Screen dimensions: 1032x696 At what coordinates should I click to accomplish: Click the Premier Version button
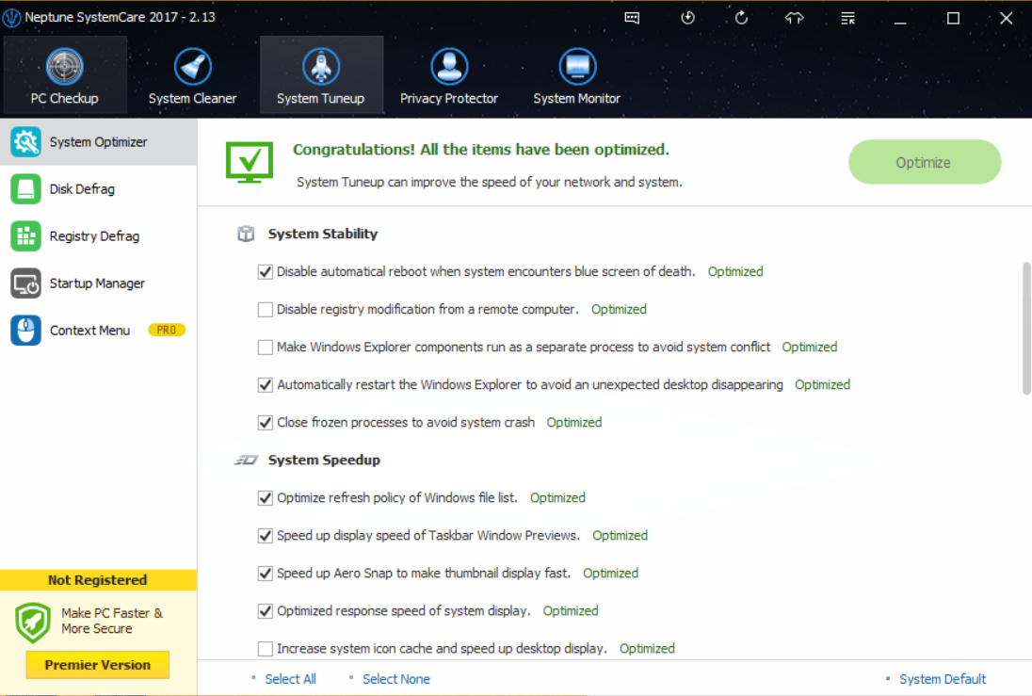(x=97, y=664)
